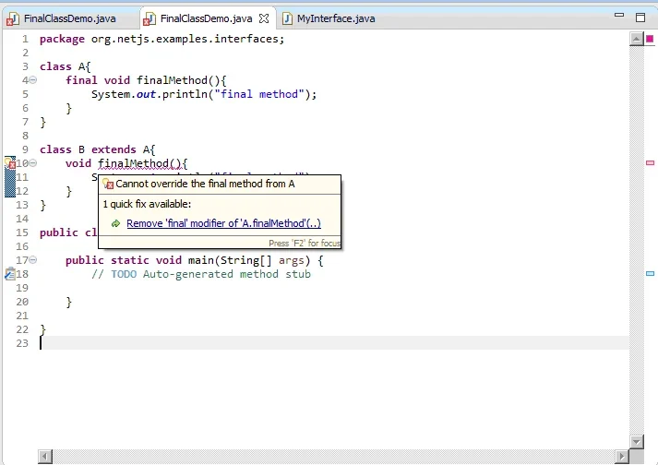The height and width of the screenshot is (465, 658).
Task: Maximize the editor area
Action: (x=640, y=18)
